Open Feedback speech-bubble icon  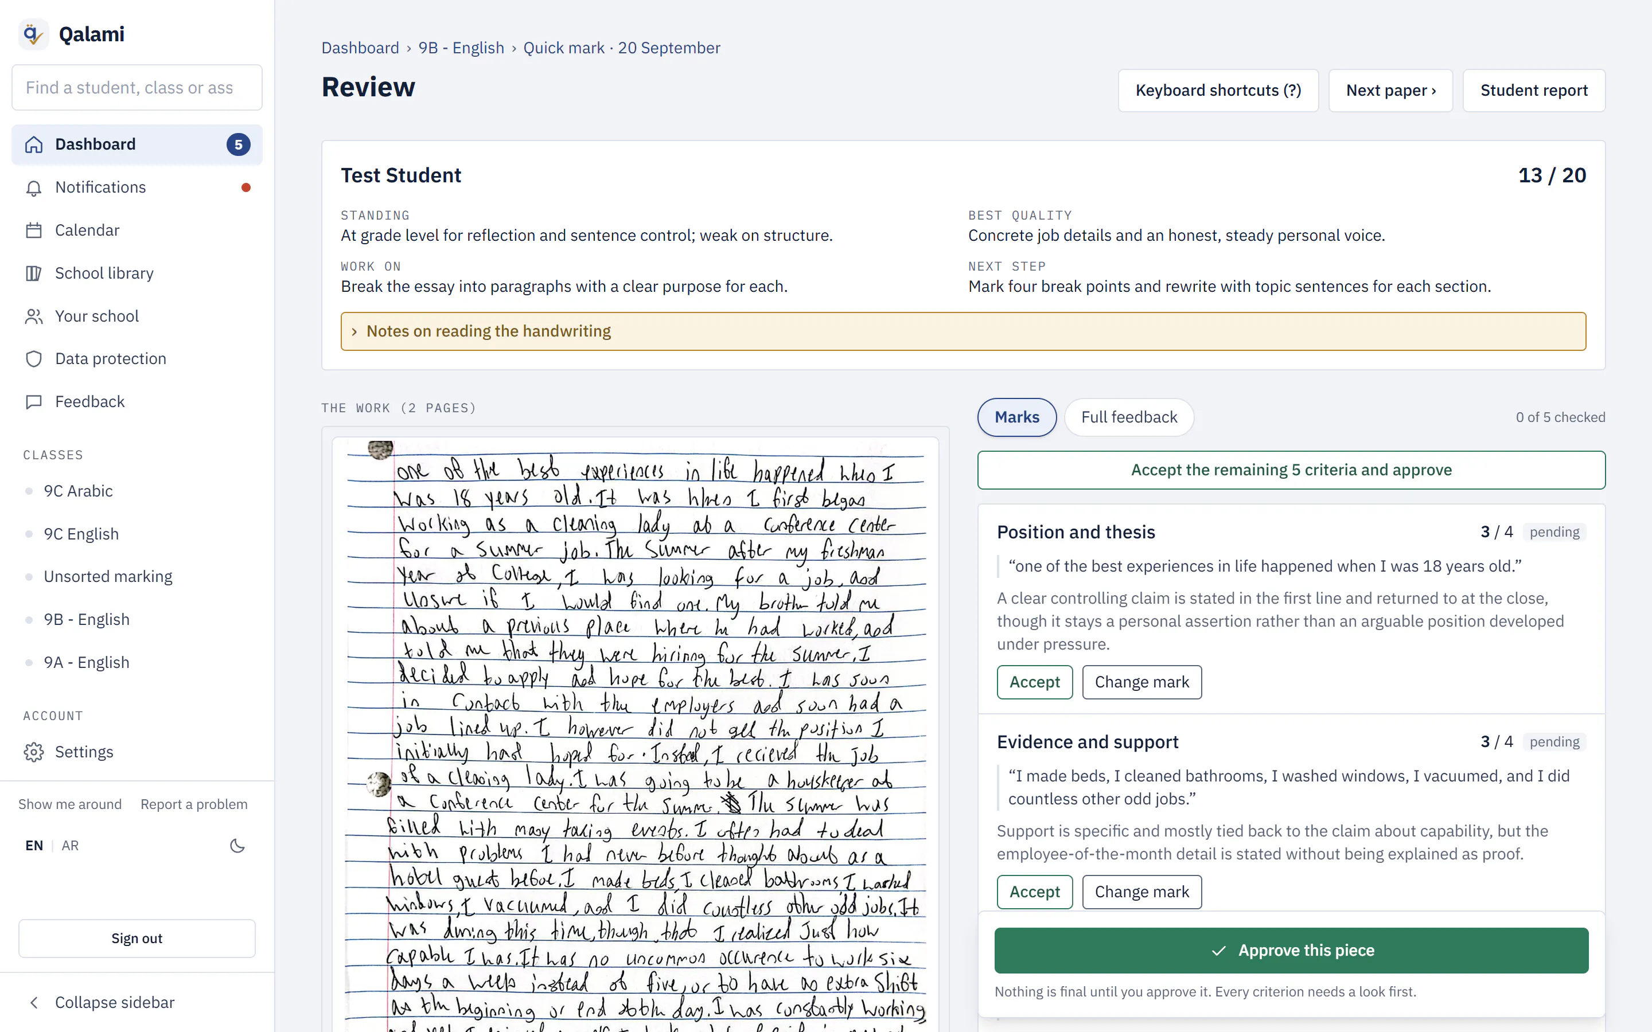click(33, 402)
